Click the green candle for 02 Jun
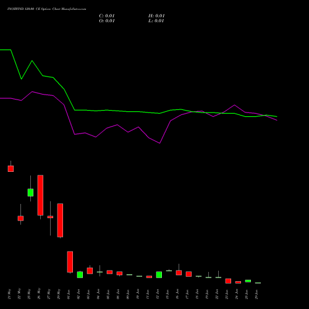 point(80,274)
